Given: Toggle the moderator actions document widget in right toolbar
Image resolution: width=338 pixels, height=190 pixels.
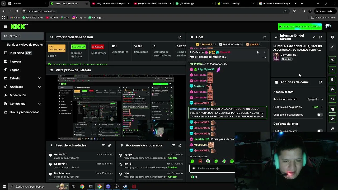Looking at the screenshot, I should click(332, 79).
